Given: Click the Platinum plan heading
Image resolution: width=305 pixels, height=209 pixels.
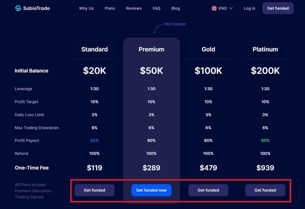Looking at the screenshot, I should [x=265, y=49].
